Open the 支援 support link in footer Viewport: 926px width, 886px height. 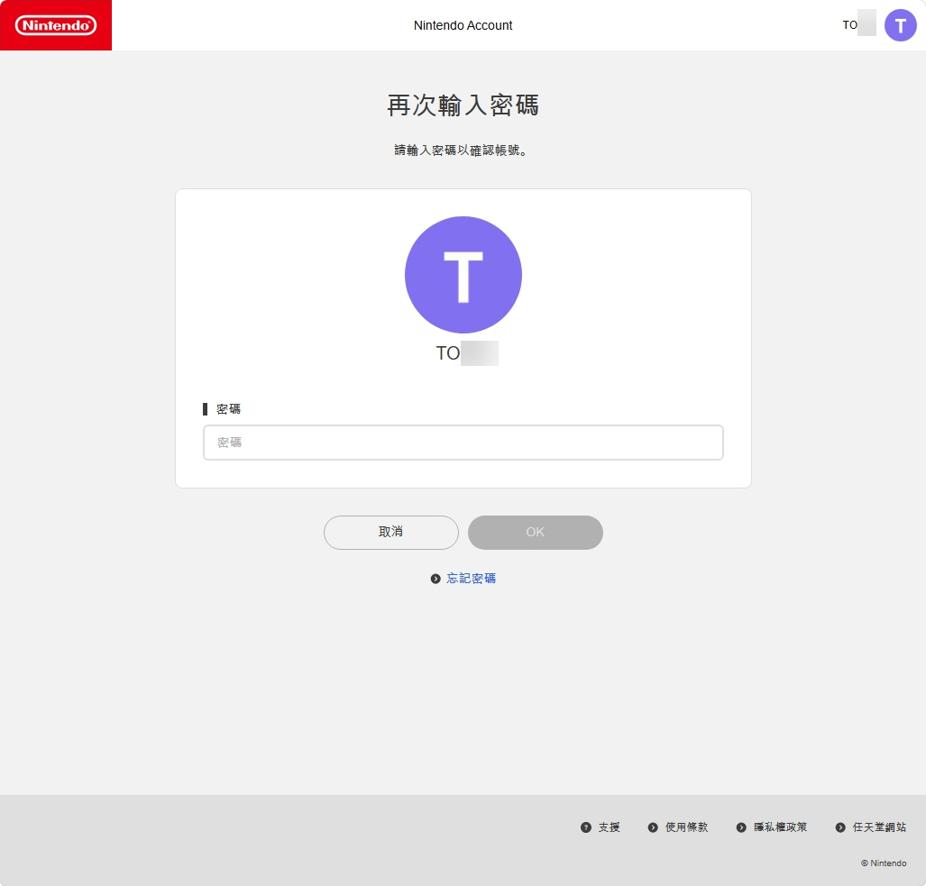(608, 827)
